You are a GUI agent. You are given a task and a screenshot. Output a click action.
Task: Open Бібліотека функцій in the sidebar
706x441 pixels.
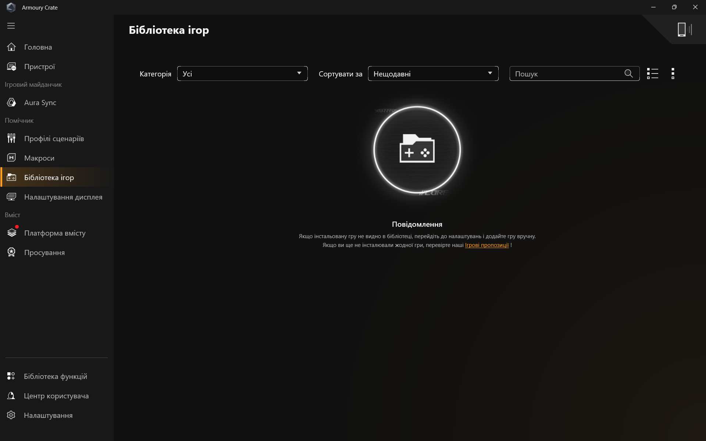[x=55, y=376]
